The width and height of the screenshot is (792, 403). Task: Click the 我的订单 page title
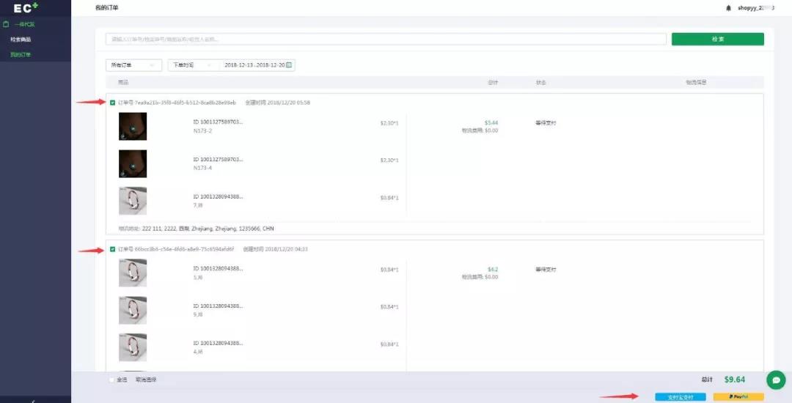(106, 8)
